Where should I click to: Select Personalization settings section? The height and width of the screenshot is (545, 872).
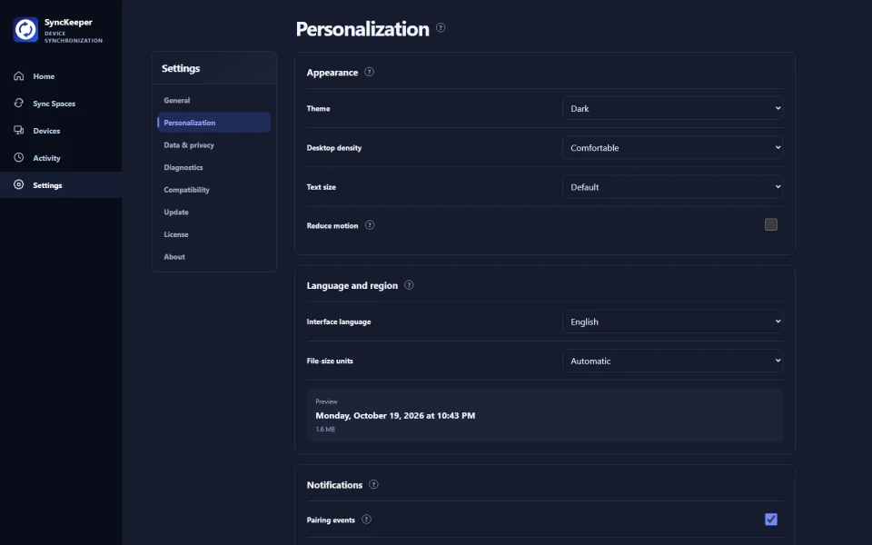pyautogui.click(x=214, y=123)
